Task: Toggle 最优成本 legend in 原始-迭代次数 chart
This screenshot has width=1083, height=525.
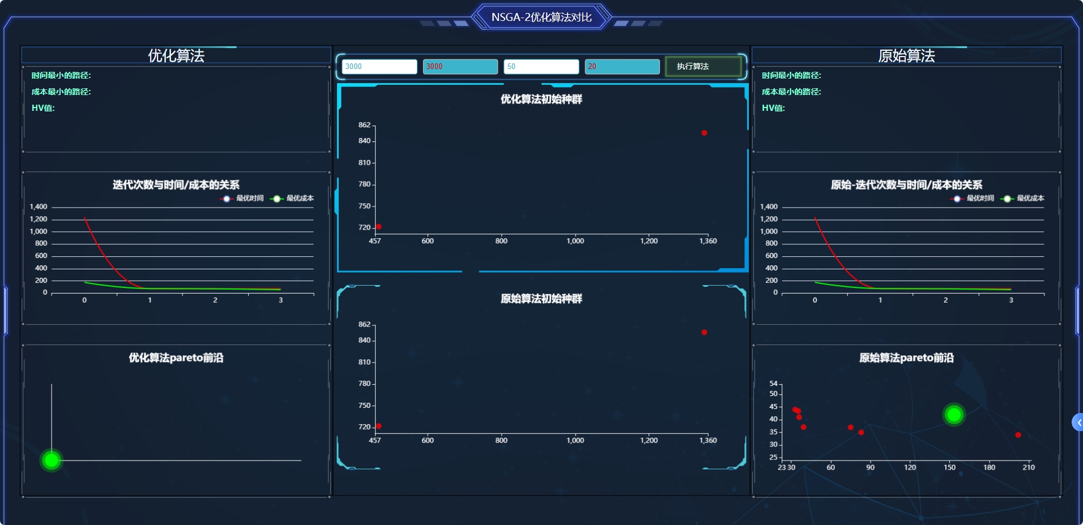Action: click(x=1023, y=199)
